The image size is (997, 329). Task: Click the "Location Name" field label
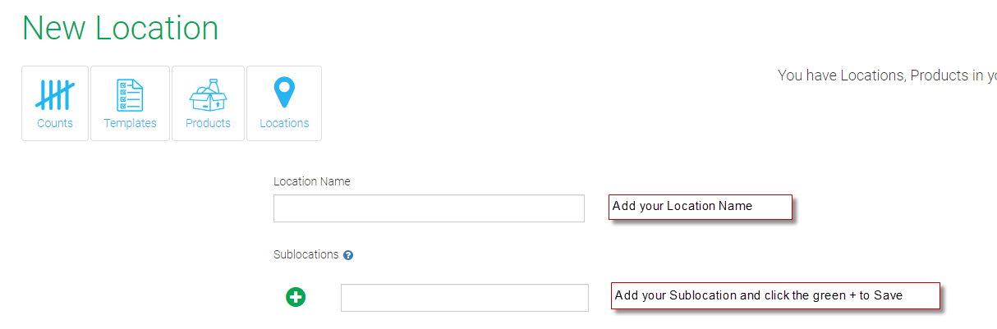(312, 181)
